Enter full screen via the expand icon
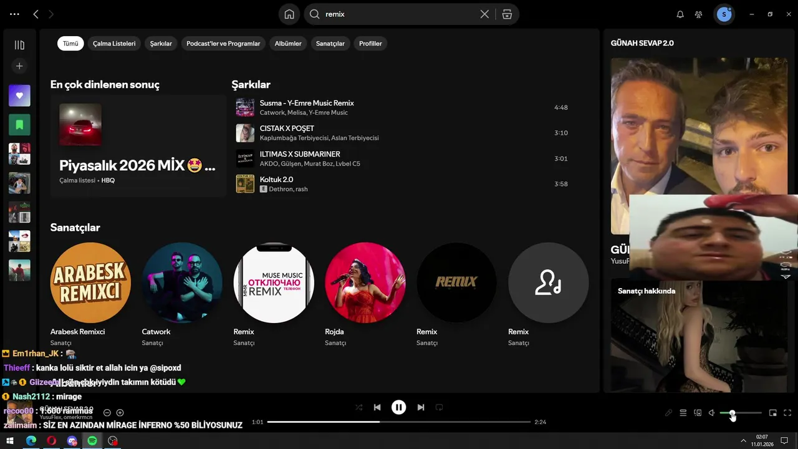The width and height of the screenshot is (798, 449). [x=787, y=413]
